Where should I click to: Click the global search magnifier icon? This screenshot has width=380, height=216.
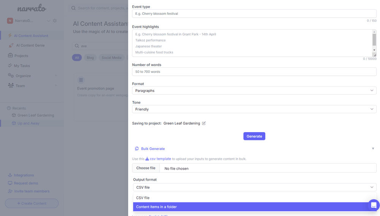tap(73, 8)
